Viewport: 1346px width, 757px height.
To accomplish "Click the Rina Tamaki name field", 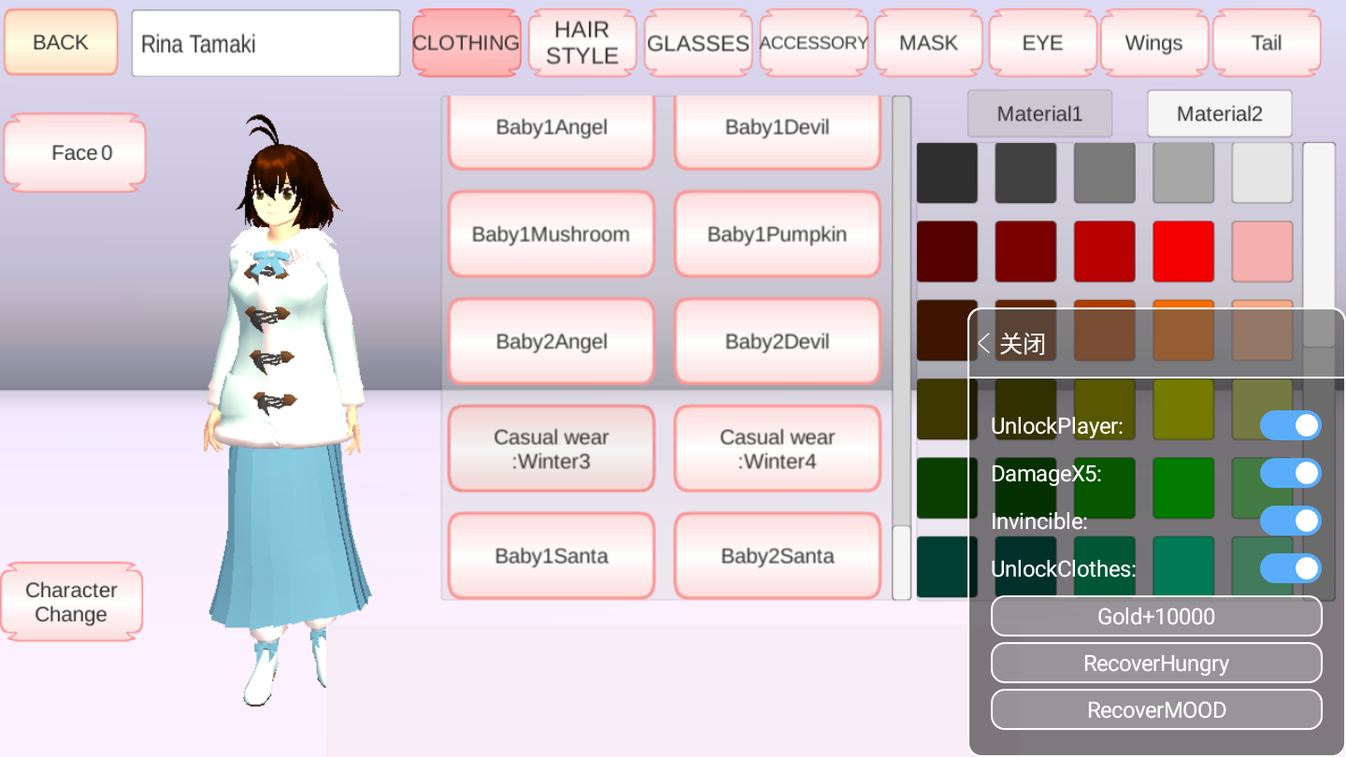I will (x=265, y=42).
